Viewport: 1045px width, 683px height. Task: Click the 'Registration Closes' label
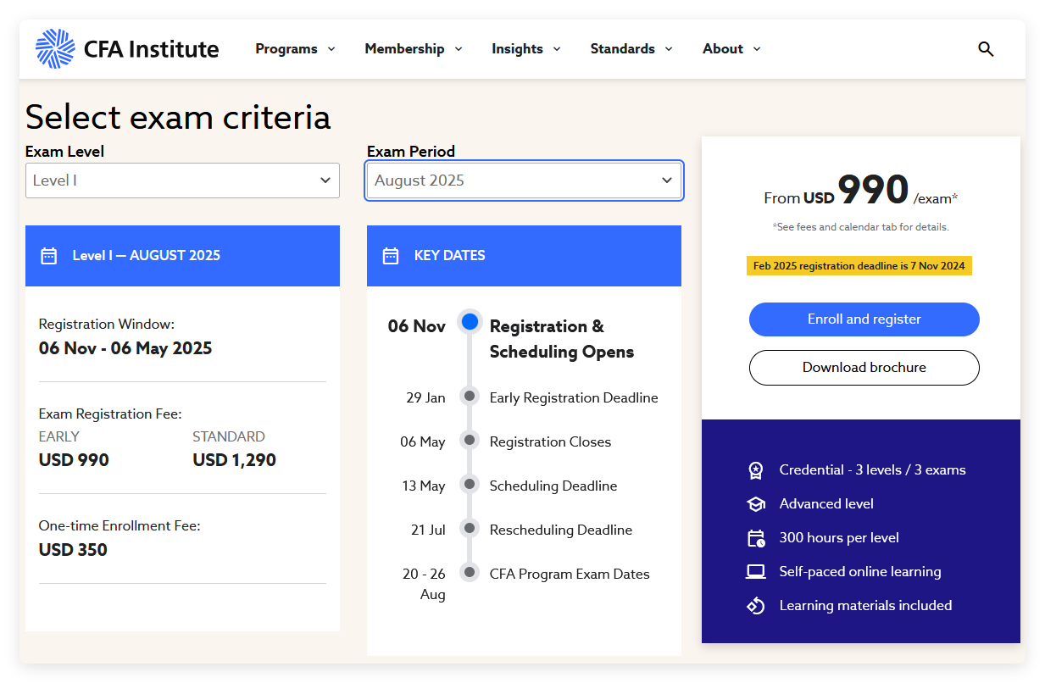pos(550,441)
